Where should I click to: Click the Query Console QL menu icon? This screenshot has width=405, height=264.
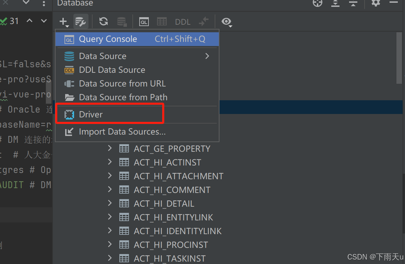[69, 39]
